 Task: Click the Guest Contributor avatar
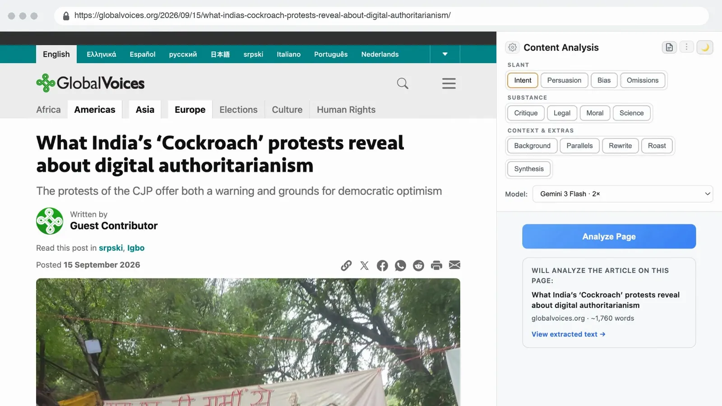(50, 221)
